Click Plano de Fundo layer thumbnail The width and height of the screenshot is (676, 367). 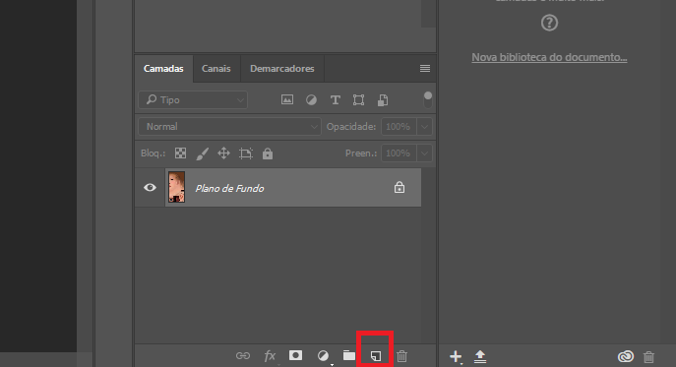pyautogui.click(x=177, y=187)
